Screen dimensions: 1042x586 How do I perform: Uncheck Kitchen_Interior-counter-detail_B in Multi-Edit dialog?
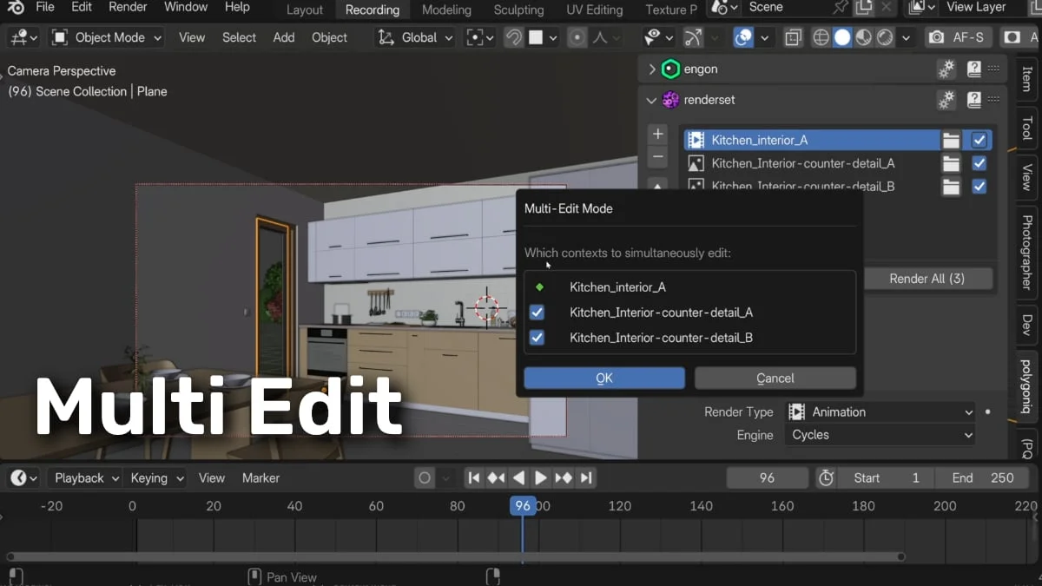537,338
